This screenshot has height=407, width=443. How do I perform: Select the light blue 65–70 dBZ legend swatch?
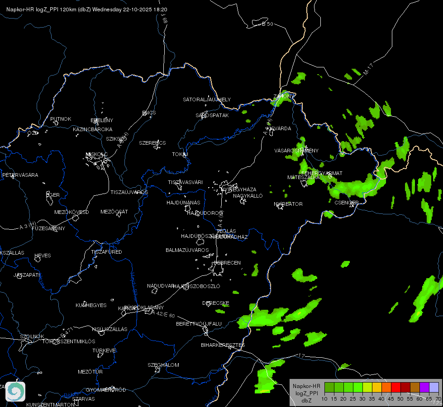(x=434, y=387)
